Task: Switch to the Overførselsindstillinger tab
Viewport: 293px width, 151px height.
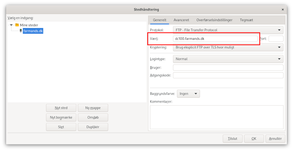Action: [x=214, y=20]
